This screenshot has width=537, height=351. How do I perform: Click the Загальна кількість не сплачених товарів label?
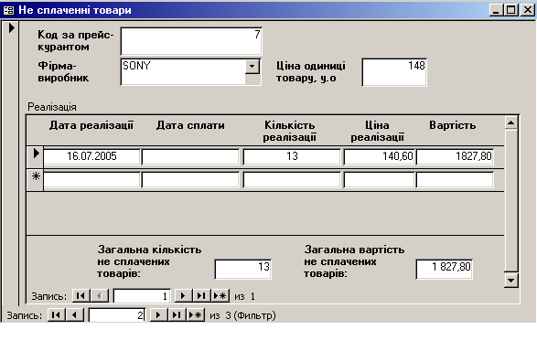[x=149, y=261]
